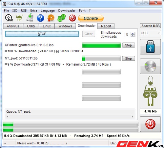Click the queue scrollbar right arrow
The height and width of the screenshot is (148, 164).
coord(133,117)
